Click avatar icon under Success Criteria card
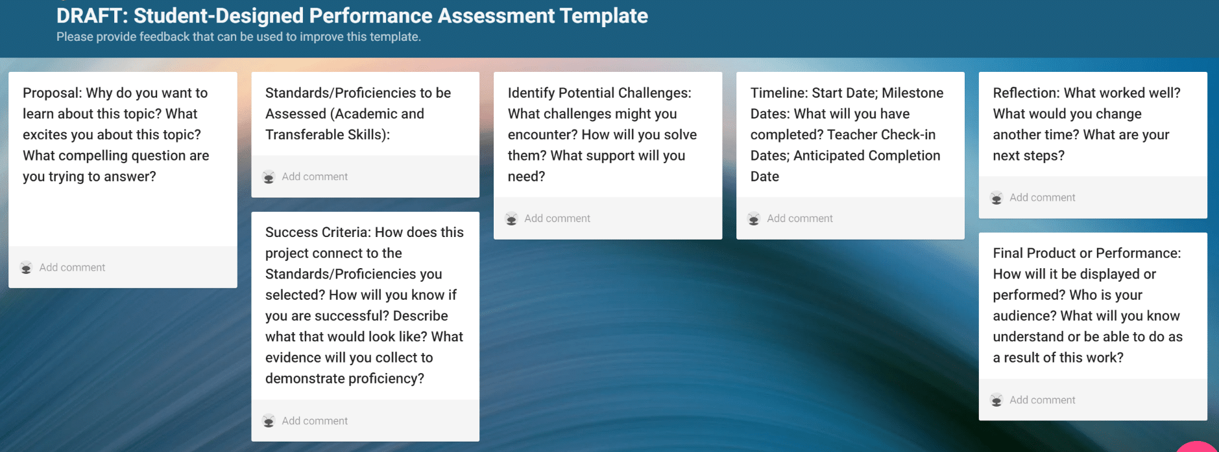The width and height of the screenshot is (1219, 452). point(269,421)
